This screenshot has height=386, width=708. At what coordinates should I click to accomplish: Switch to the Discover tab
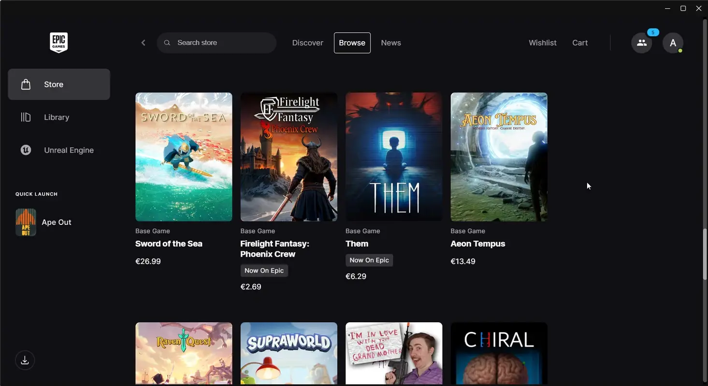(307, 42)
